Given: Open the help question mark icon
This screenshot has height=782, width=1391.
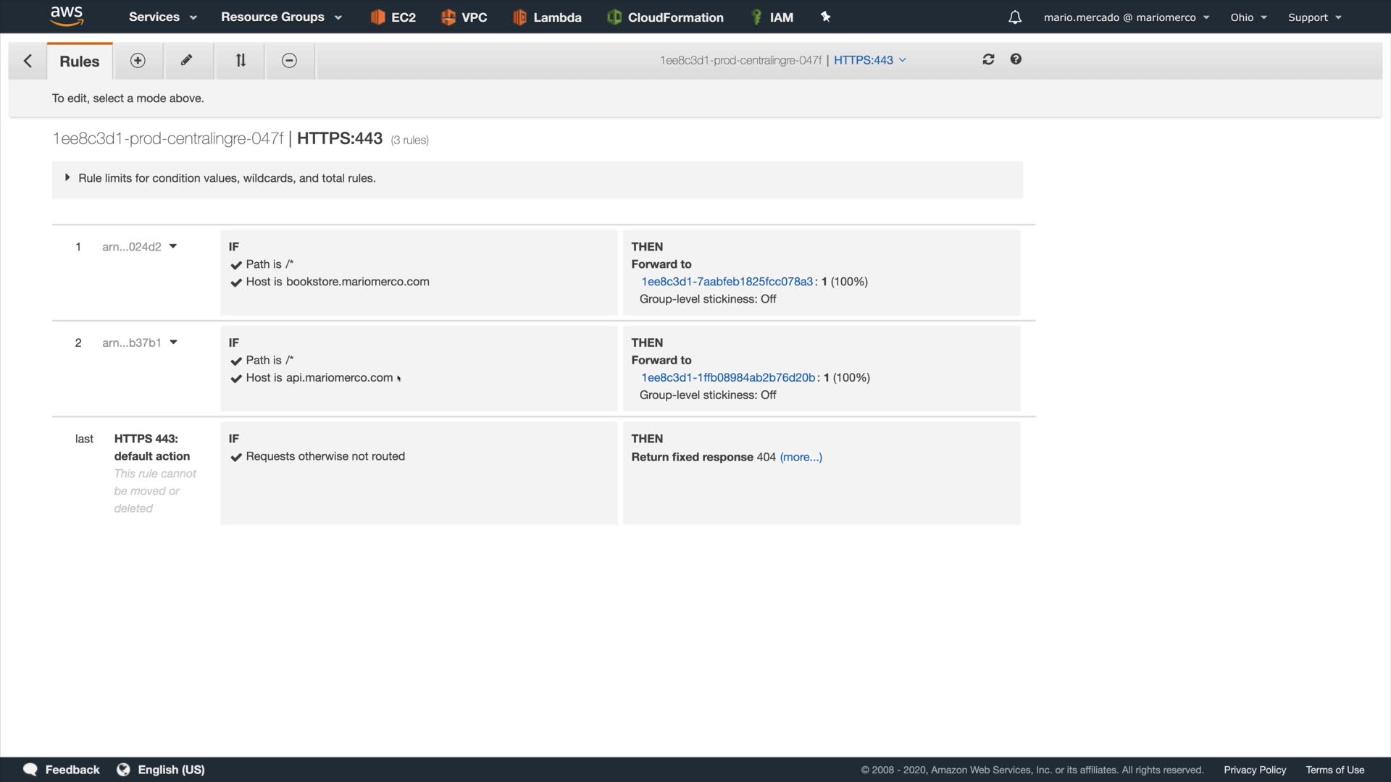Looking at the screenshot, I should (1016, 59).
